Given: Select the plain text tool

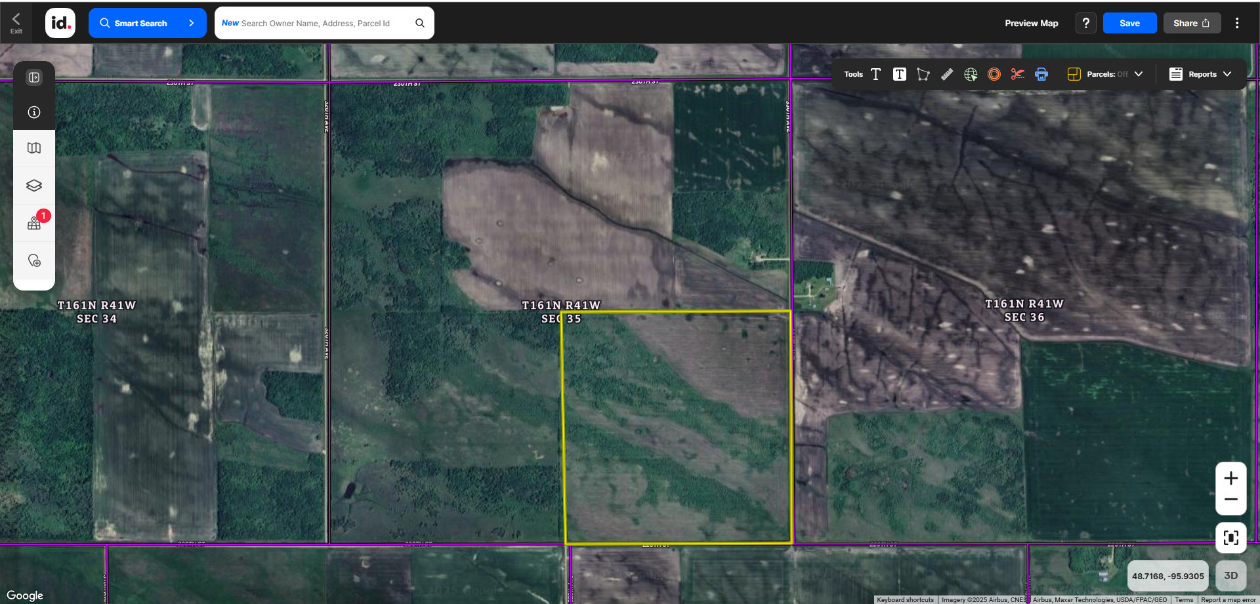Looking at the screenshot, I should [875, 74].
